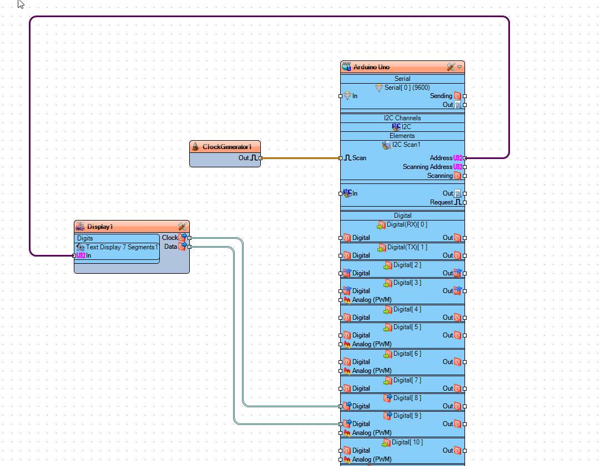Select the Display1 Data output pin
Screen dimensions: 606x466
(190, 247)
